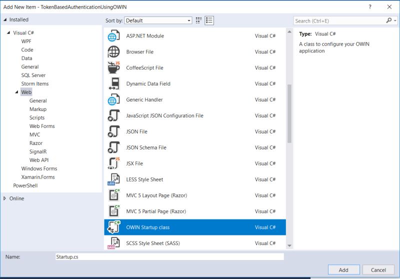
Task: Switch to medium icons list view
Action: [209, 20]
